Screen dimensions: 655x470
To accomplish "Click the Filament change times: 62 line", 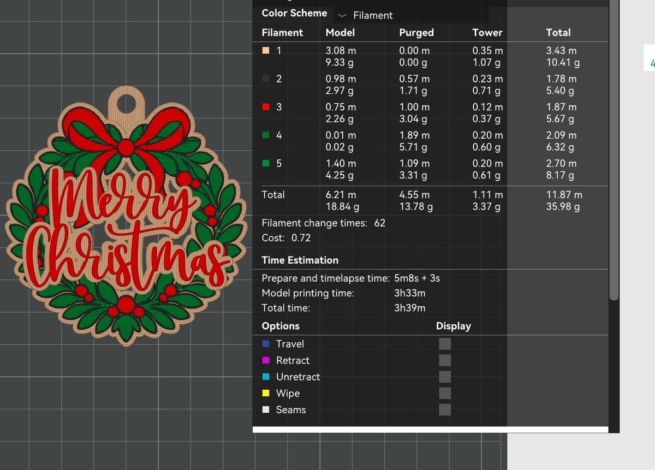I will point(323,223).
